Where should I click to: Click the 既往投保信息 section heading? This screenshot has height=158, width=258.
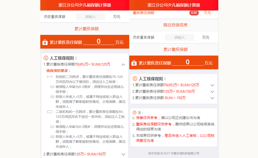tap(175, 25)
